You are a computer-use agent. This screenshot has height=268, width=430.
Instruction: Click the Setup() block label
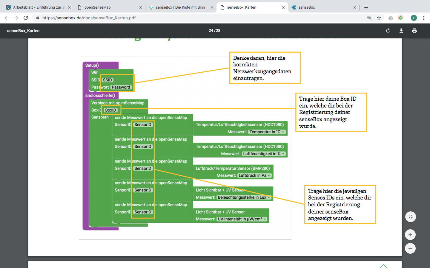pos(92,65)
